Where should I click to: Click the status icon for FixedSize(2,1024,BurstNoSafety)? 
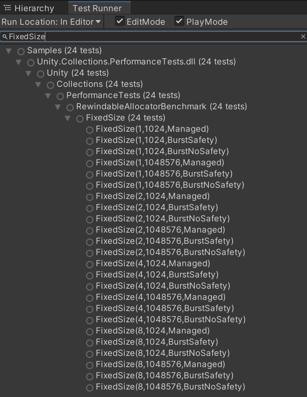pos(89,219)
